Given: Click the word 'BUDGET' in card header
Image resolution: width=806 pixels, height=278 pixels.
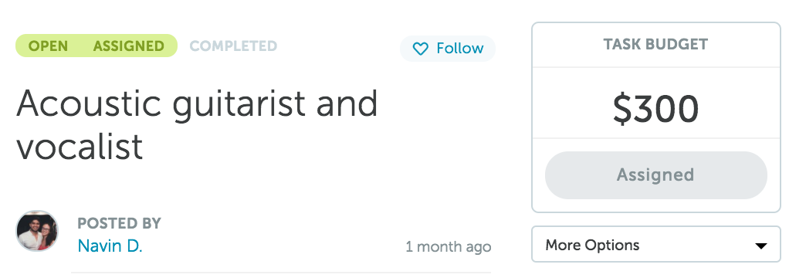Looking at the screenshot, I should (676, 44).
